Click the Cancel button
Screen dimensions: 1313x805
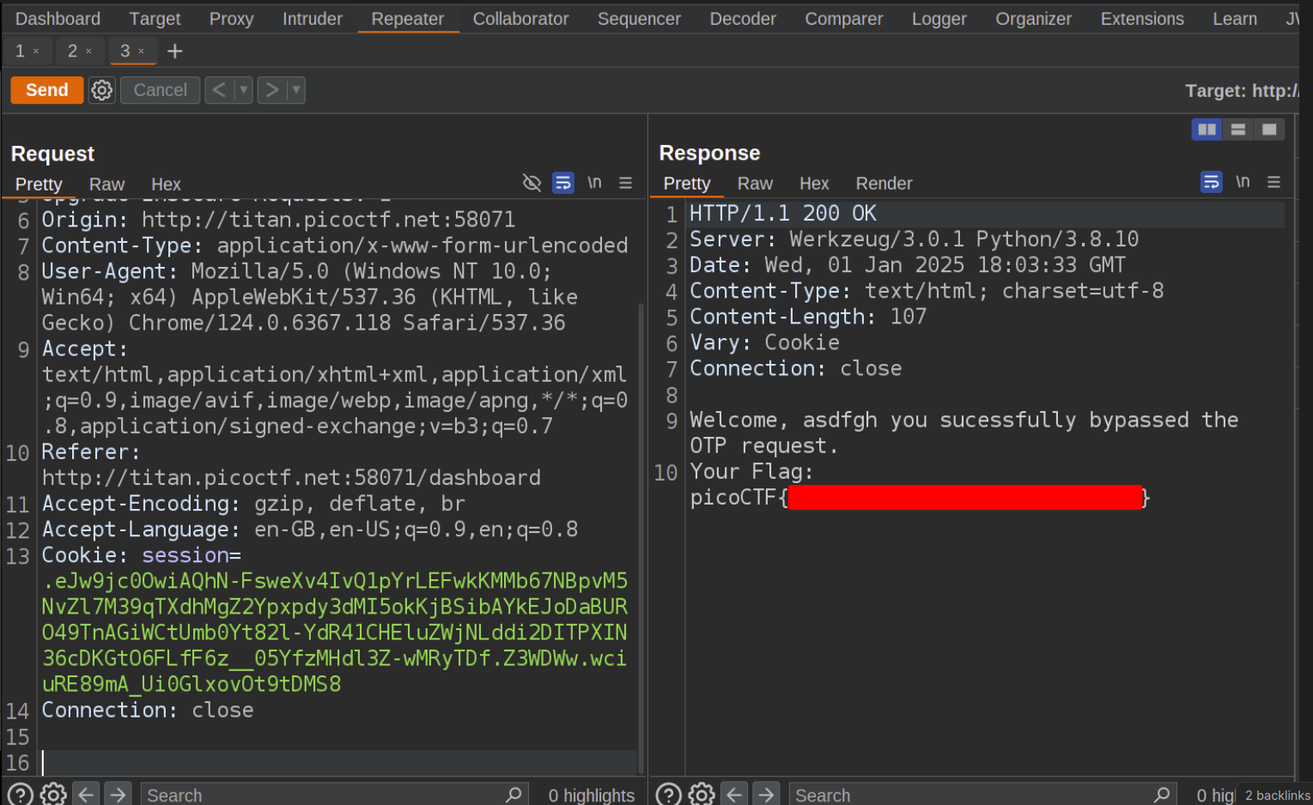(x=160, y=89)
